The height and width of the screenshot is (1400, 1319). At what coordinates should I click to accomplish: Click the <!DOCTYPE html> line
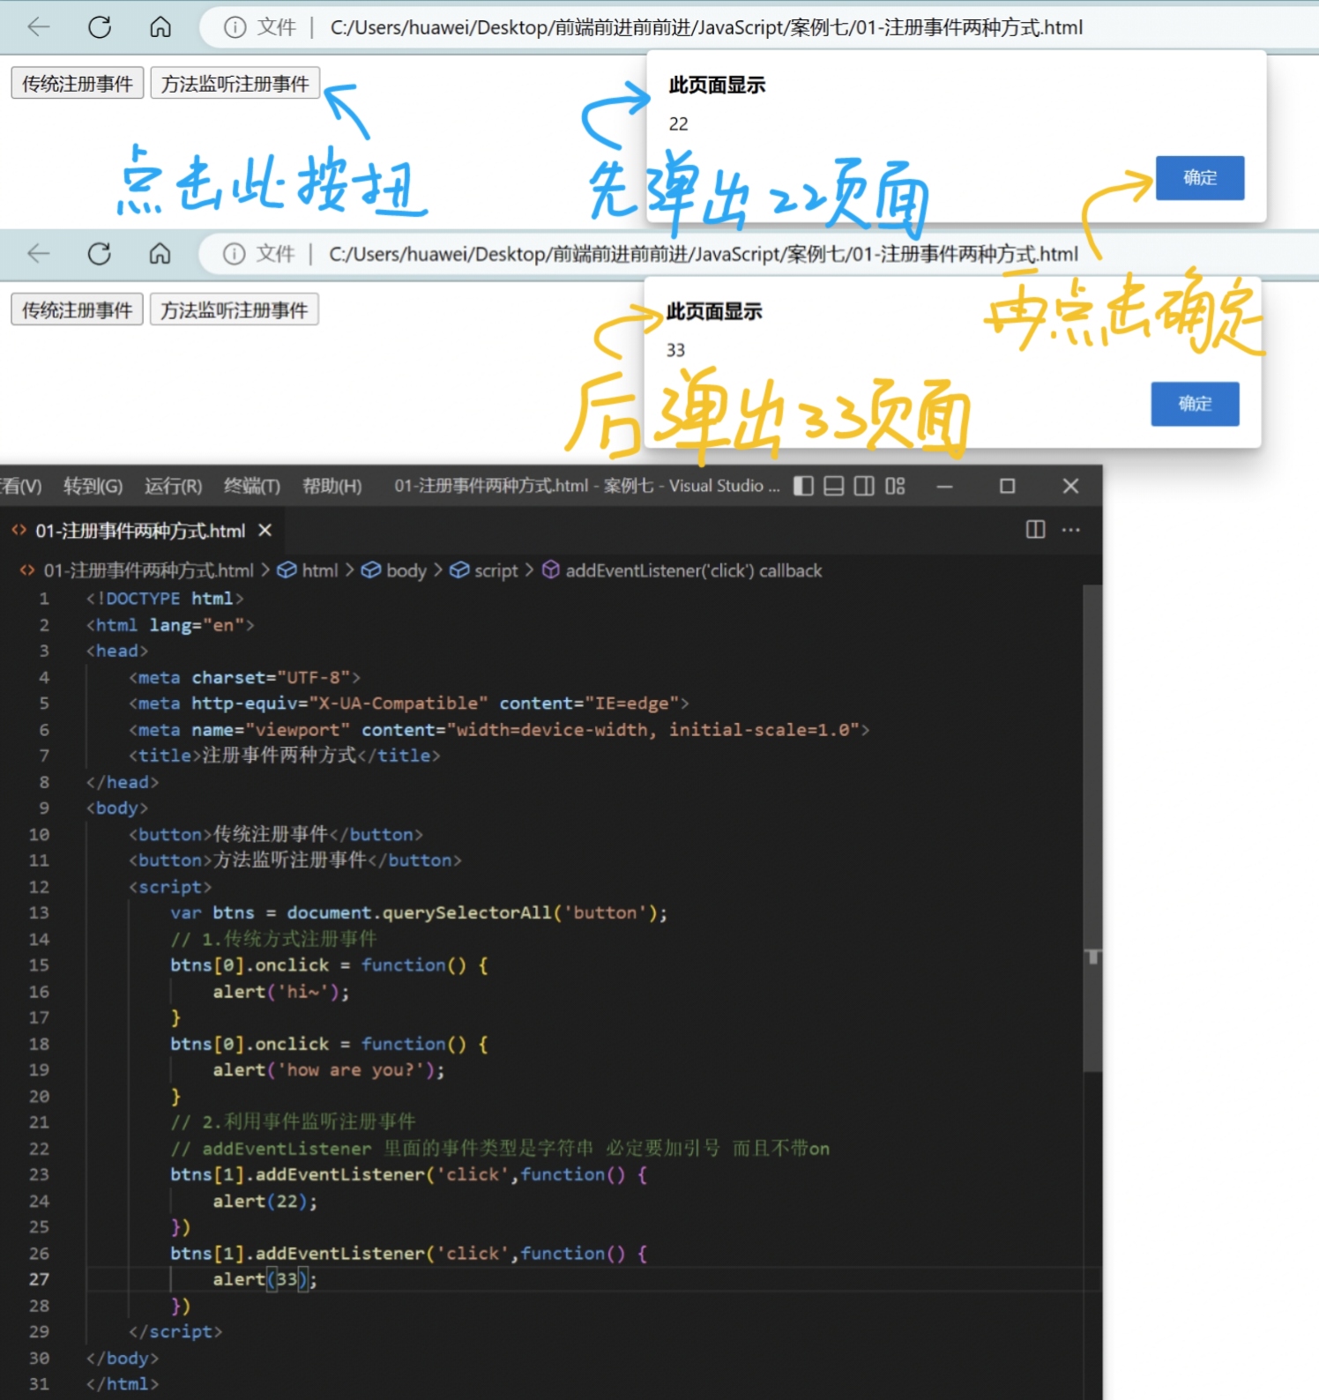(x=165, y=599)
